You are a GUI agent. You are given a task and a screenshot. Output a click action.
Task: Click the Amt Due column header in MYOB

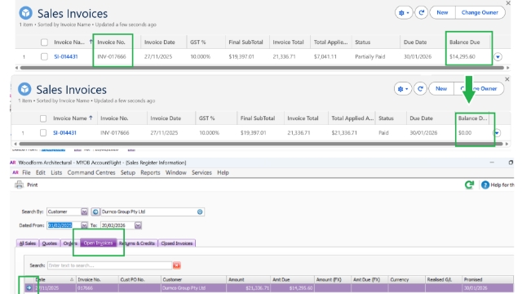292,279
